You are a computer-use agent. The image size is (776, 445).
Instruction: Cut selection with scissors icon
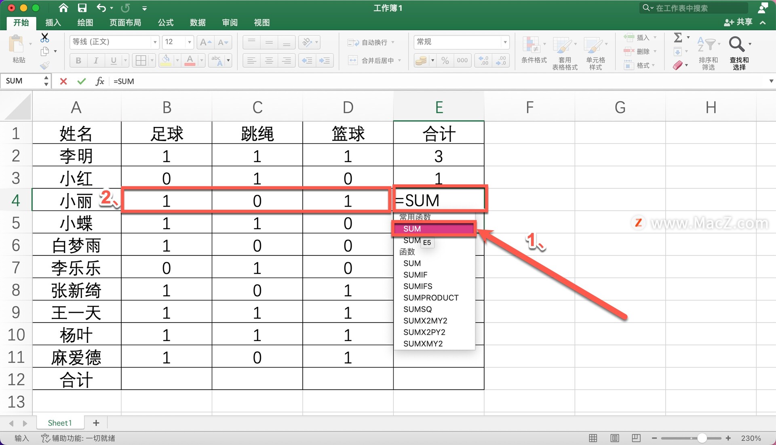pos(45,38)
